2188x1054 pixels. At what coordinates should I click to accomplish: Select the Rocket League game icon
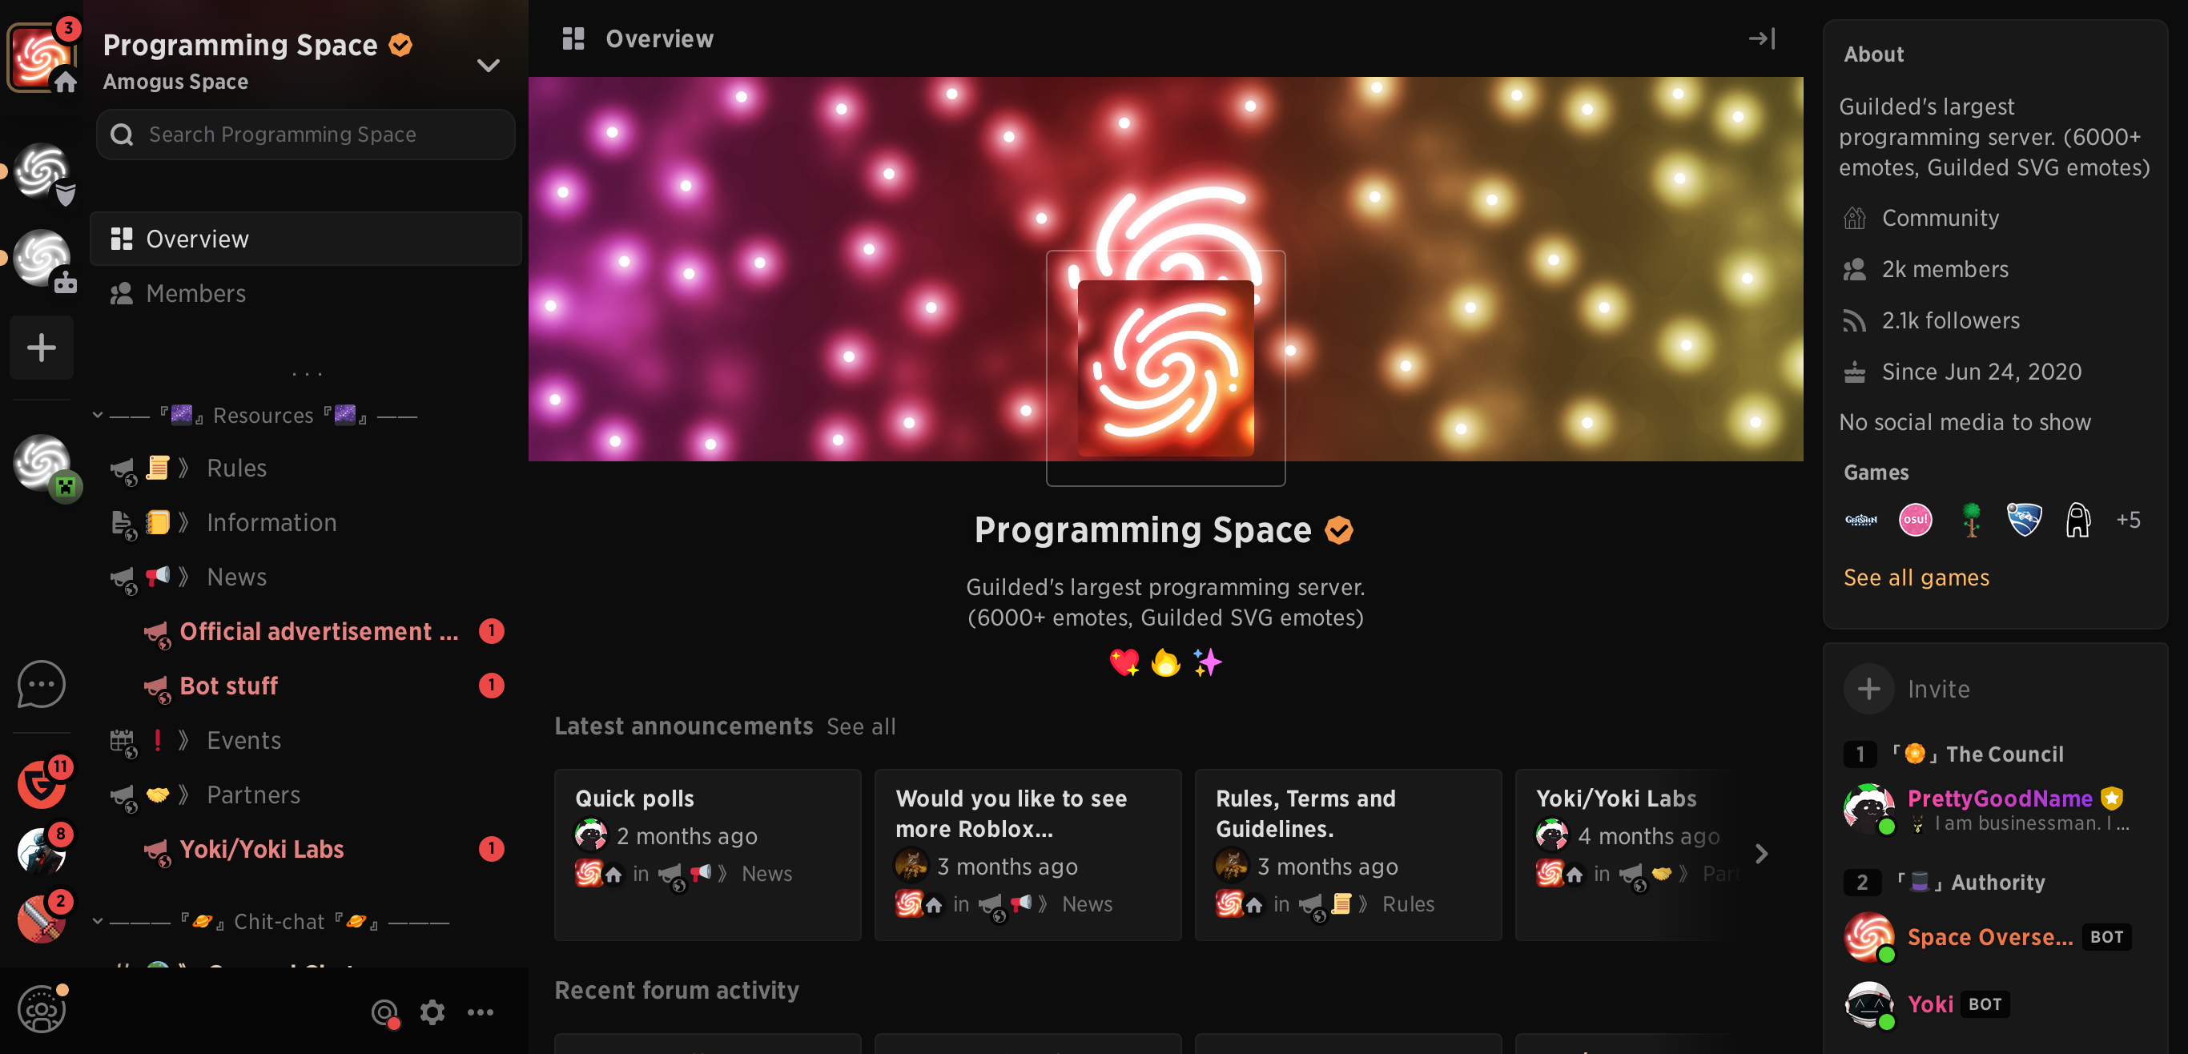[2023, 519]
